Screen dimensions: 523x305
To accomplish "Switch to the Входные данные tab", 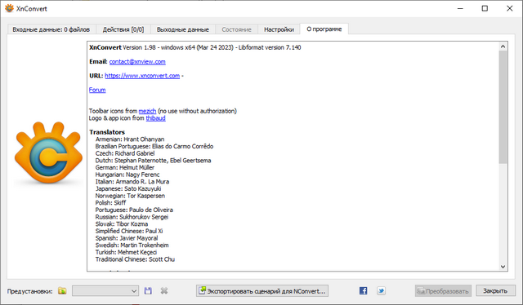I will 51,29.
